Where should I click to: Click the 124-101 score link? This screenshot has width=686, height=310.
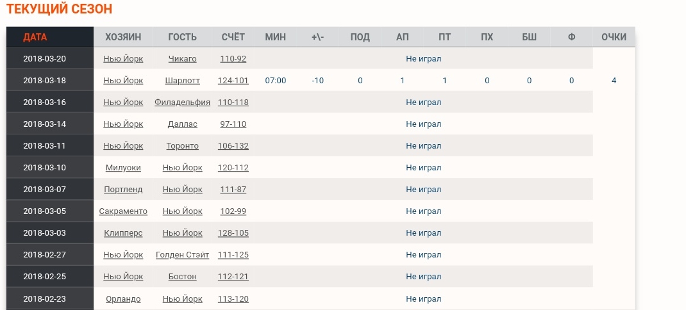tap(233, 81)
